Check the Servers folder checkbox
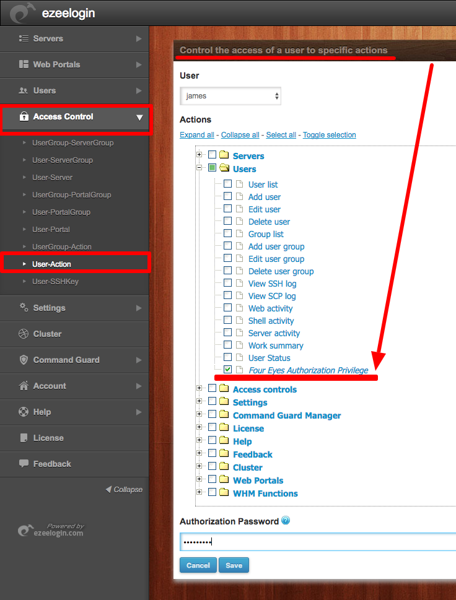The width and height of the screenshot is (456, 600). [x=212, y=155]
